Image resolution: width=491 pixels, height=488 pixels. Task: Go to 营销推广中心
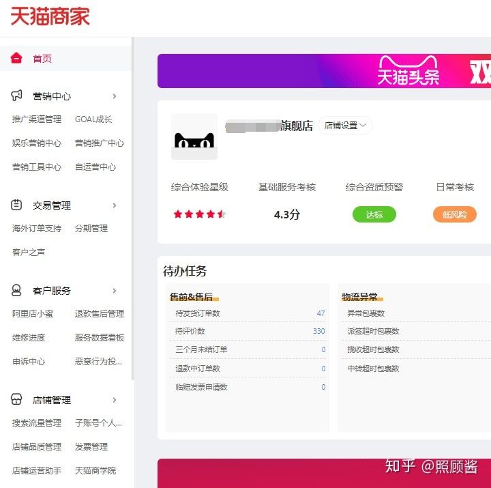100,143
